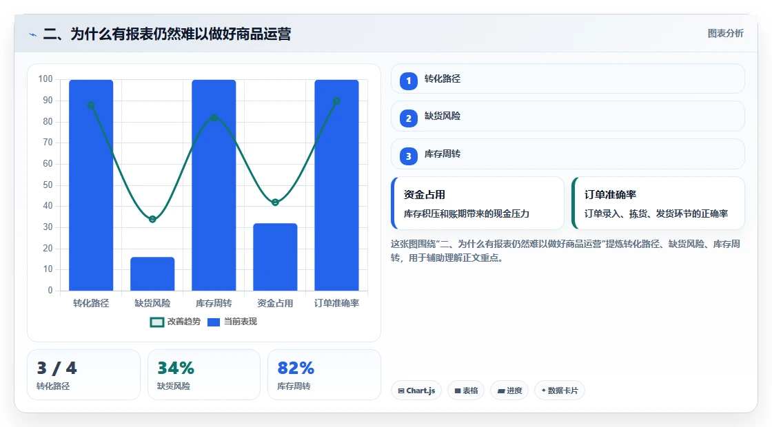772x427 pixels.
Task: Click the trend line point above 转化路径
Action: [x=91, y=105]
